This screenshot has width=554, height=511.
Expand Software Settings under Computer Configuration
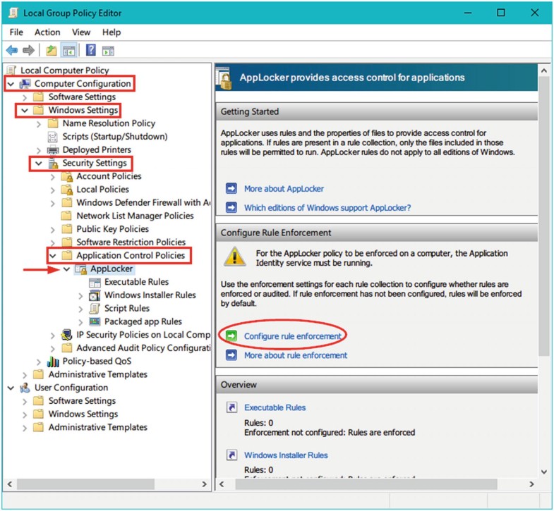25,97
